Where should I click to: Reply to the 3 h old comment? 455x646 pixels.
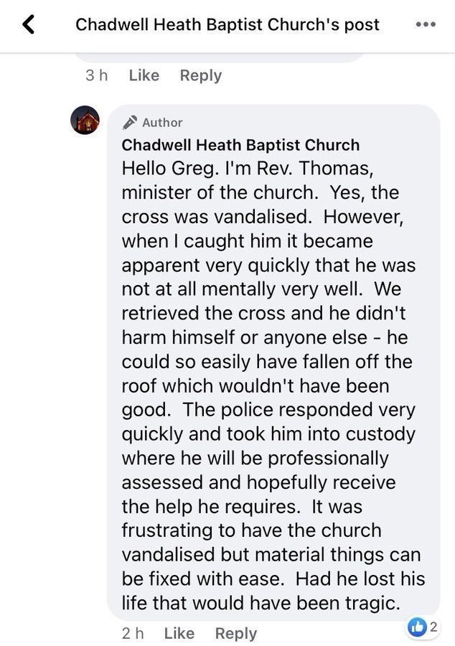(201, 76)
